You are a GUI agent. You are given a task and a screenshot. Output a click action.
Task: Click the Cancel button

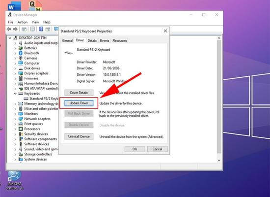coord(158,149)
